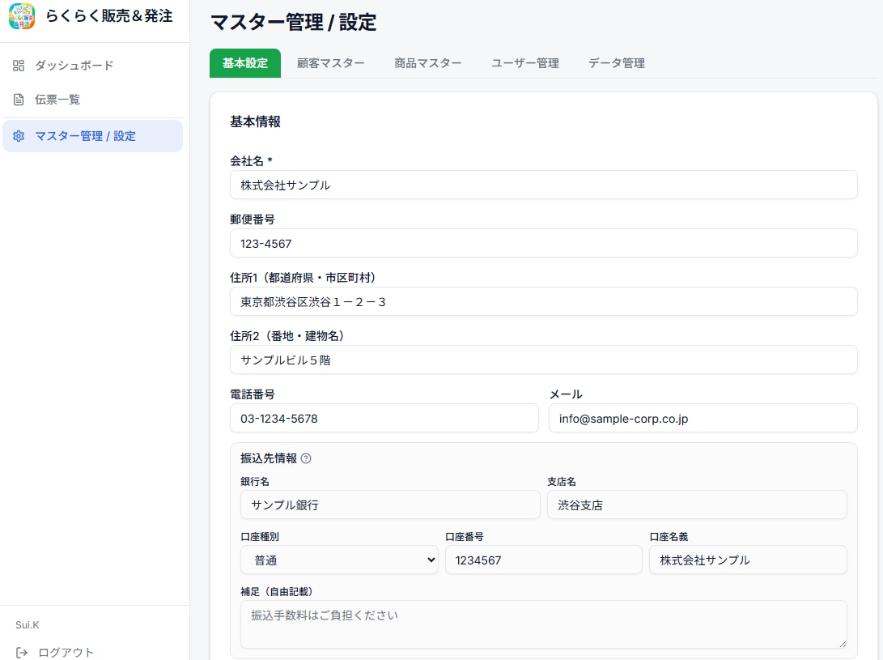Click the らくらく販売＆発注 app logo icon
The width and height of the screenshot is (883, 660).
(x=22, y=16)
